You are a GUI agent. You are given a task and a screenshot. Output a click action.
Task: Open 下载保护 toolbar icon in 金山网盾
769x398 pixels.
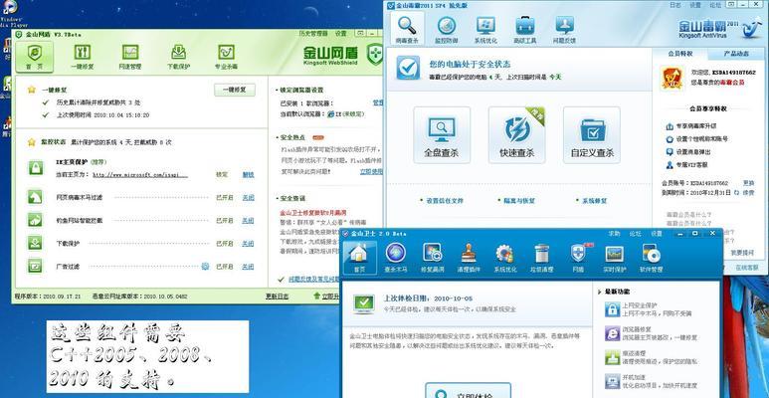coord(178,57)
